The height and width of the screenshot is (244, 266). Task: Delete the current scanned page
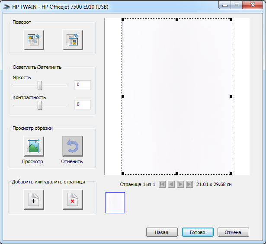[x=72, y=200]
